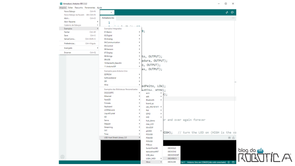
Task: Select the PS3USB example
Action: [x=152, y=134]
